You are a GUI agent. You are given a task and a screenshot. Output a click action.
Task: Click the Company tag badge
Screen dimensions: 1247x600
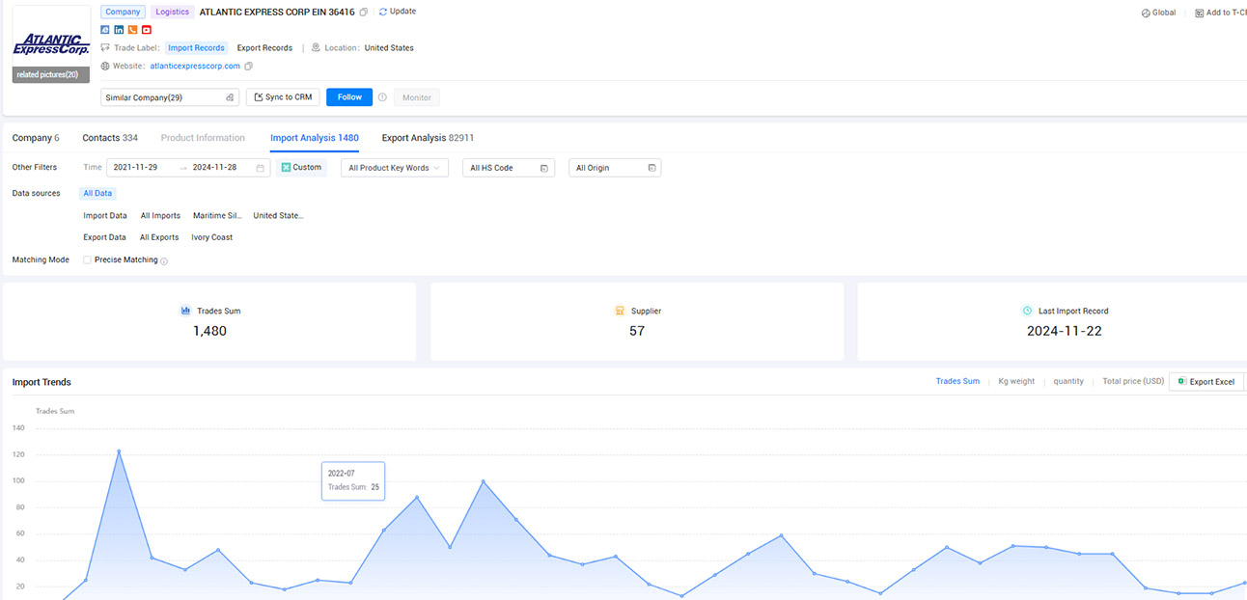(123, 12)
